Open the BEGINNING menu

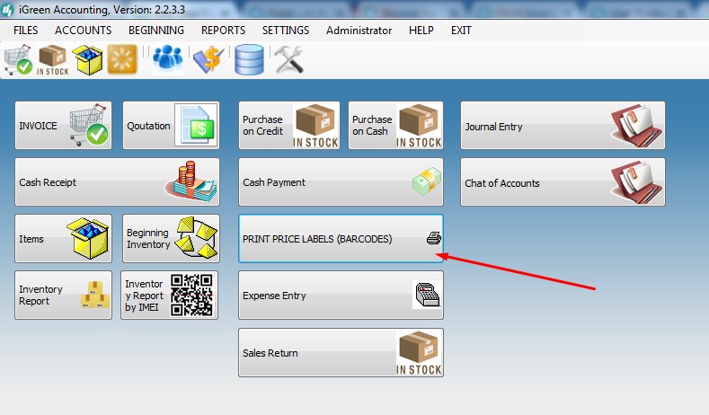(156, 31)
